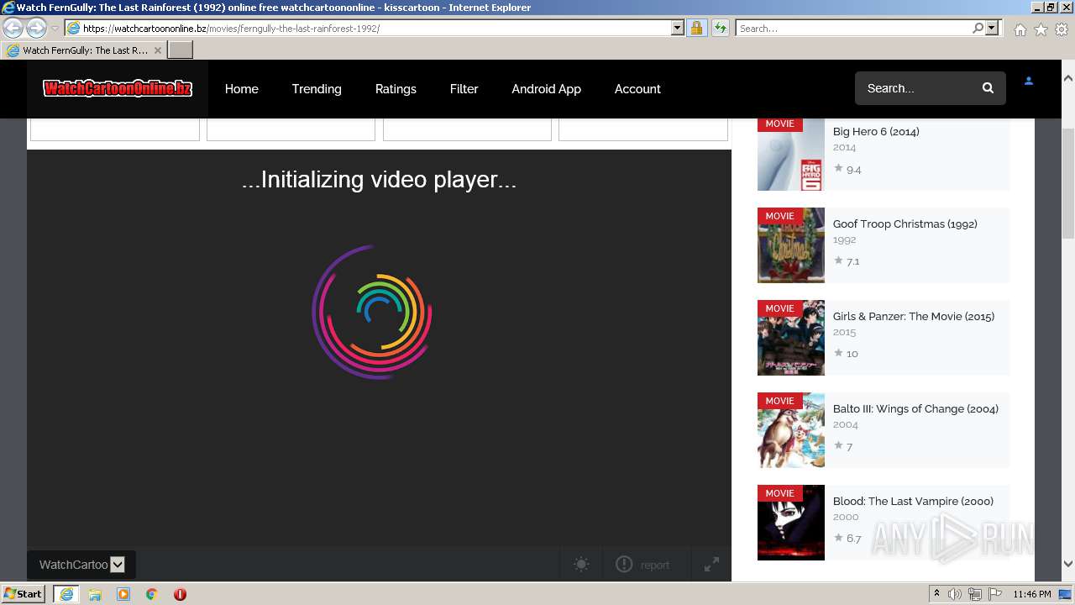Open the Ratings page

pyautogui.click(x=396, y=88)
